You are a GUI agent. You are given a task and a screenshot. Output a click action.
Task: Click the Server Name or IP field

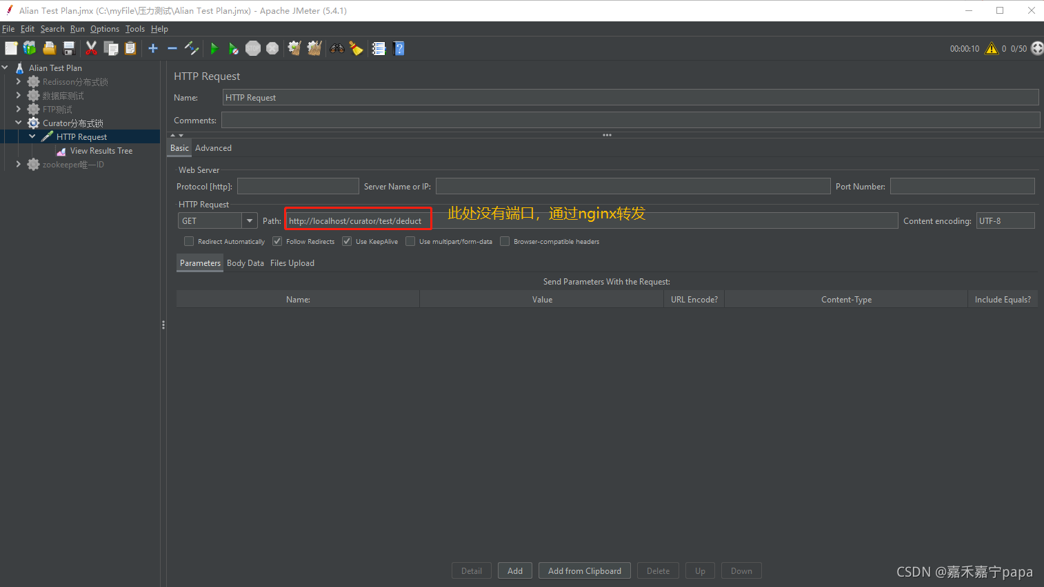coord(633,186)
